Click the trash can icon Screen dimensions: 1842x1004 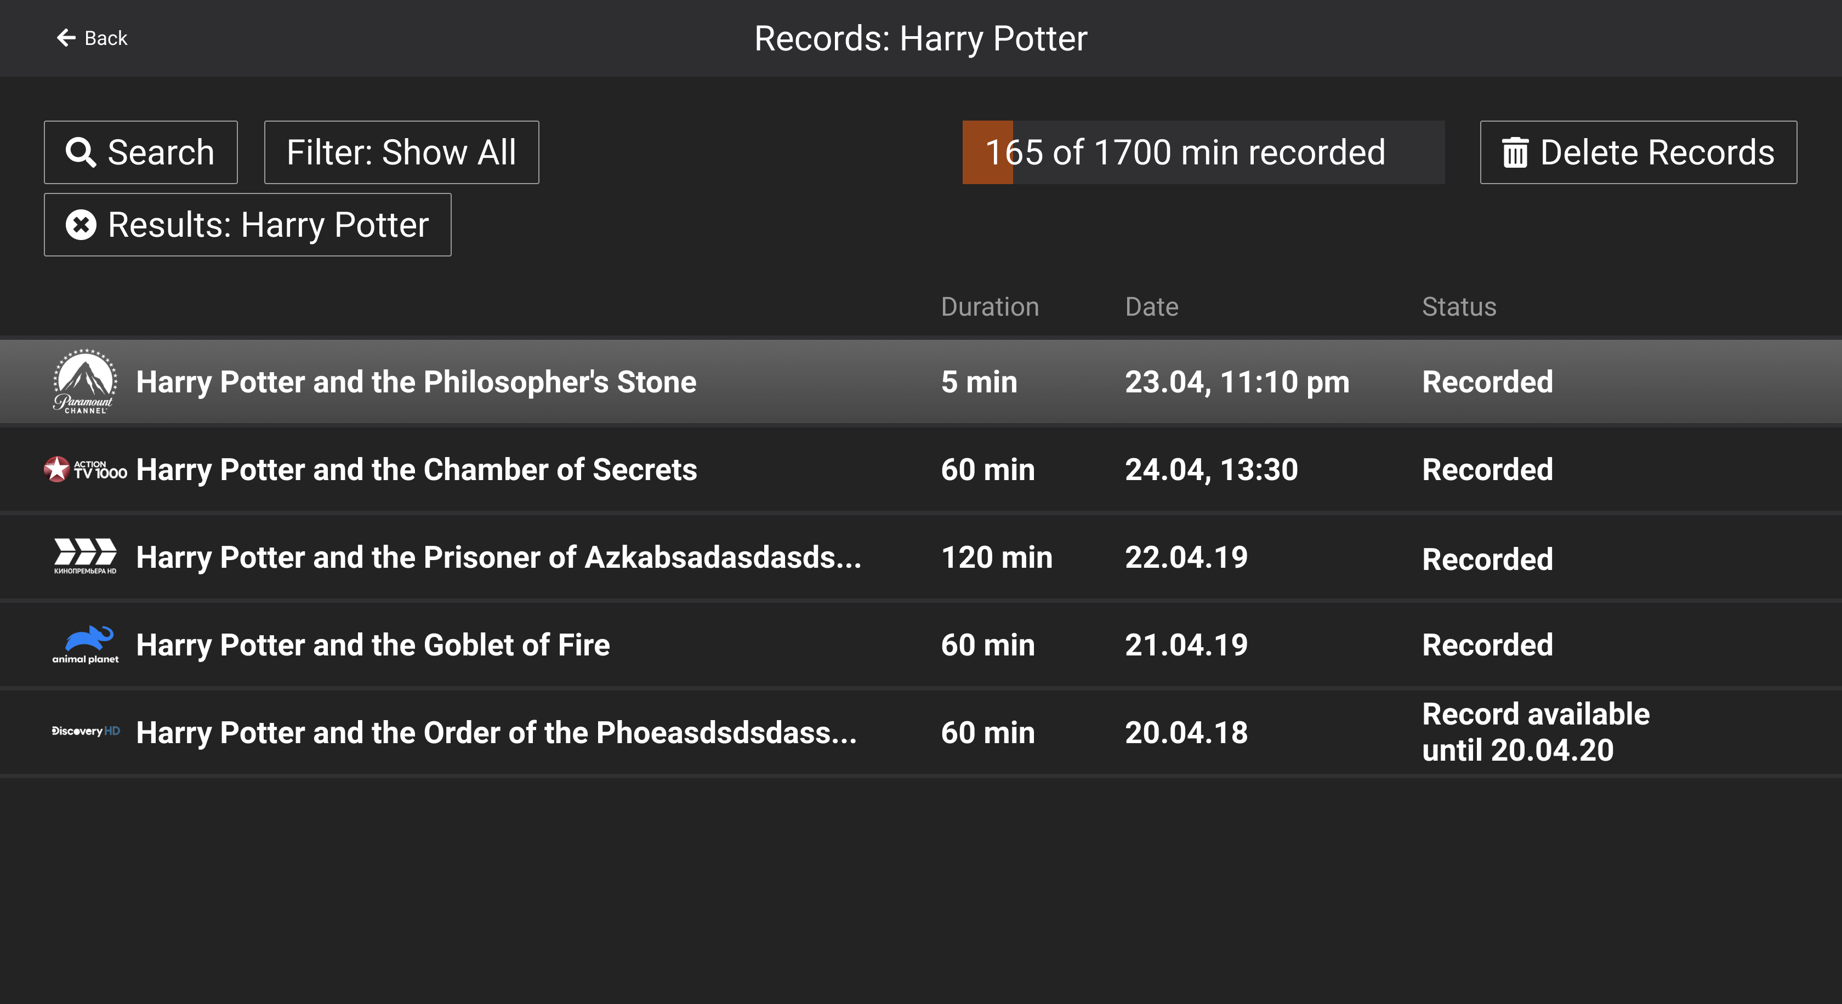click(1515, 153)
